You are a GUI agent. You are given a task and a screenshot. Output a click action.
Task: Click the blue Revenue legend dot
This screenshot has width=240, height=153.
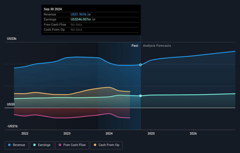(x=9, y=145)
